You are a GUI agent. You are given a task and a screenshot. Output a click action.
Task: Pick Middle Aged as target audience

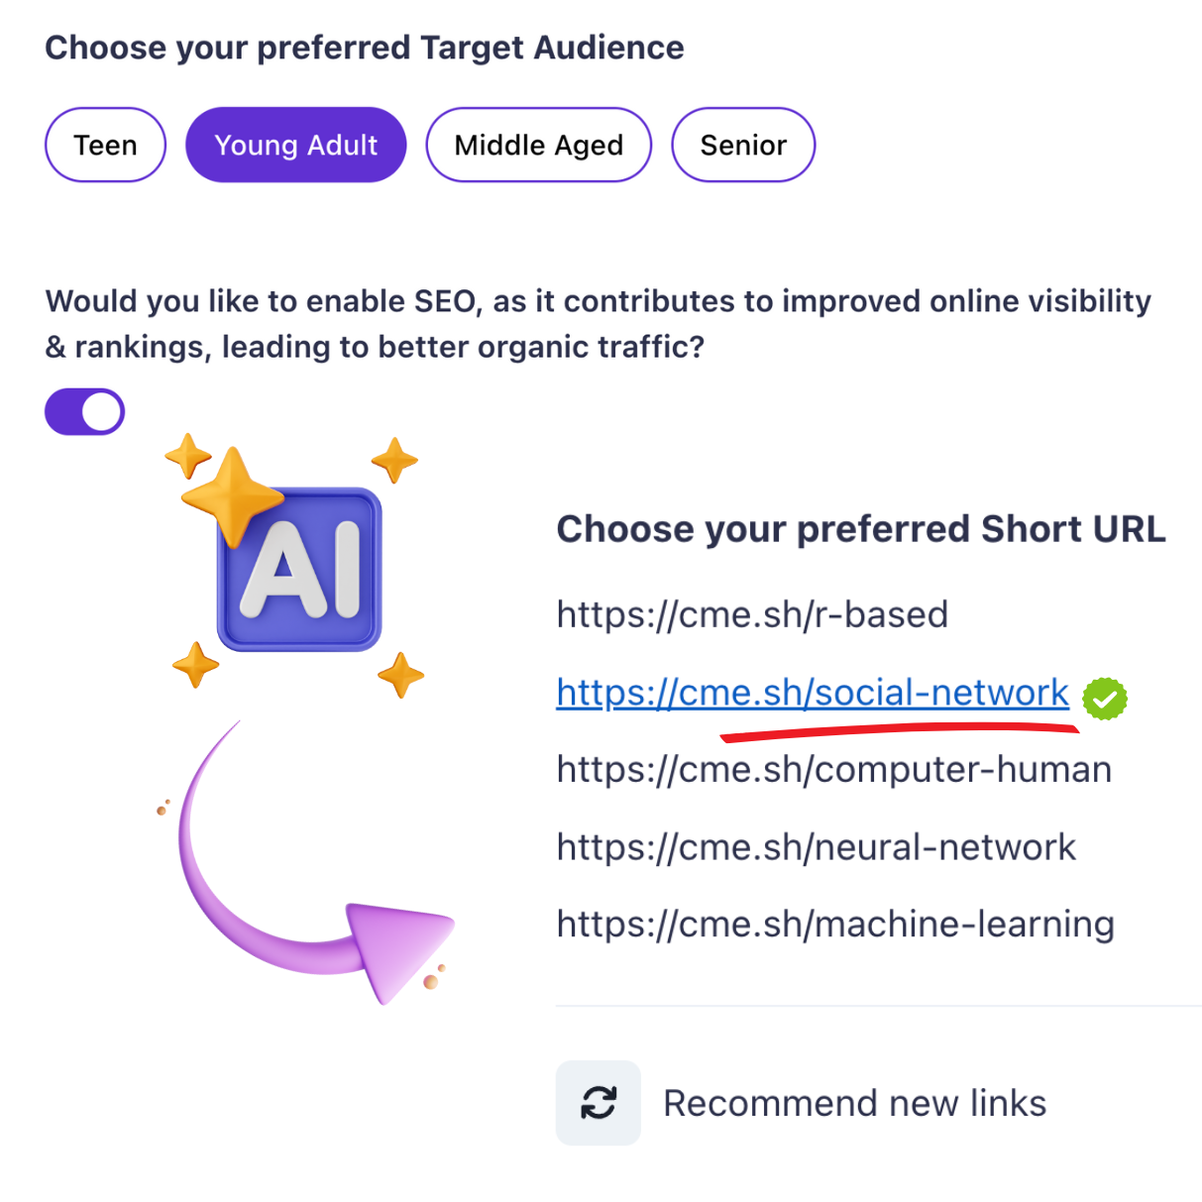point(538,145)
